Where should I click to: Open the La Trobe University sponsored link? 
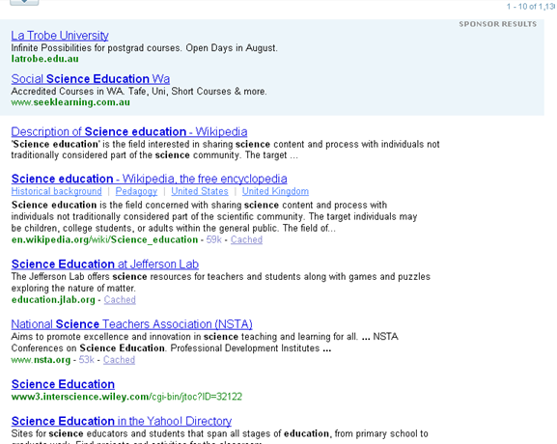60,36
